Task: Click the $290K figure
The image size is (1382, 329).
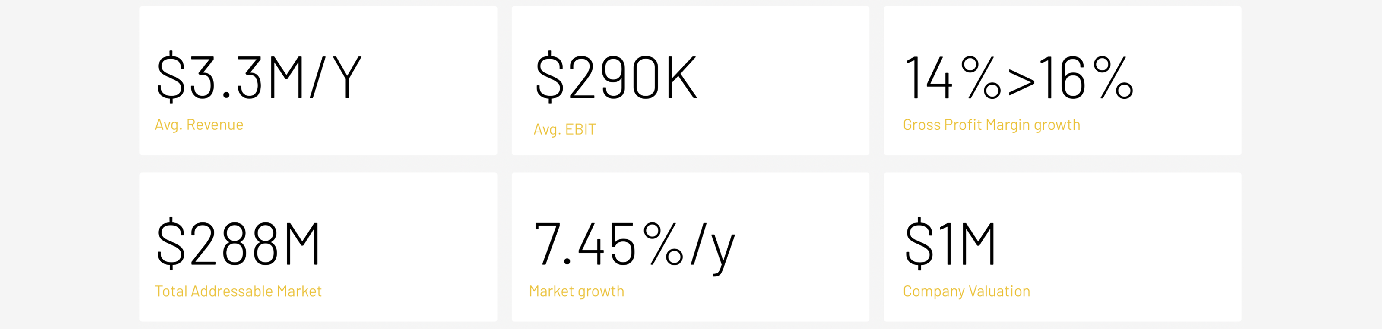Action: (x=616, y=77)
